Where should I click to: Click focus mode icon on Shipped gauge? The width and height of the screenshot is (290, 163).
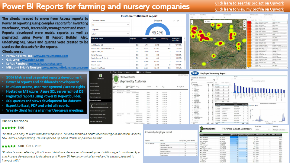pos(178,21)
